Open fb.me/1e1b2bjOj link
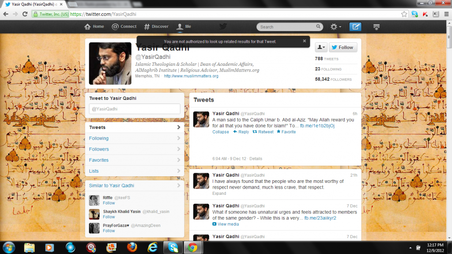 tap(317, 126)
